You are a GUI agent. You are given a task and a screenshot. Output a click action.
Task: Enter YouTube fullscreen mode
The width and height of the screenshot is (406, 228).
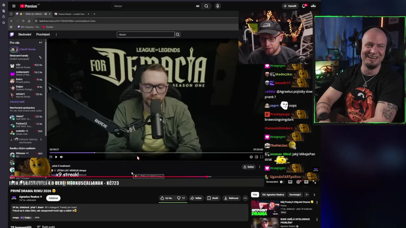314,182
